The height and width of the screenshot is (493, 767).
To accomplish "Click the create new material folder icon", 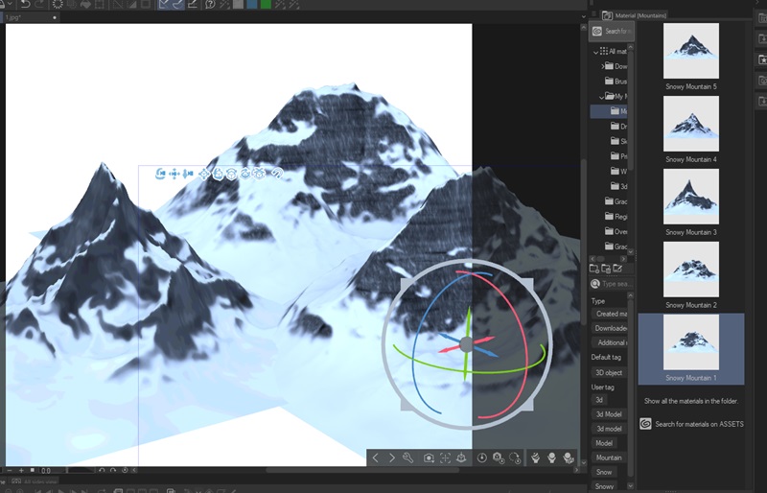I will (594, 269).
